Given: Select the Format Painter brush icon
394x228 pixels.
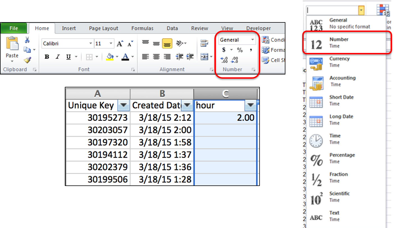Looking at the screenshot, I should pyautogui.click(x=27, y=60).
